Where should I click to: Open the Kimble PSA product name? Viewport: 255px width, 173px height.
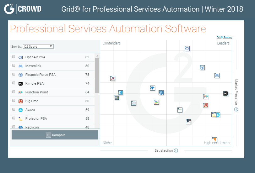(x=35, y=83)
